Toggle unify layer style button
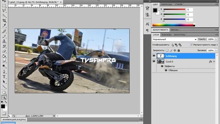This screenshot has height=124, width=220. [x=180, y=45]
